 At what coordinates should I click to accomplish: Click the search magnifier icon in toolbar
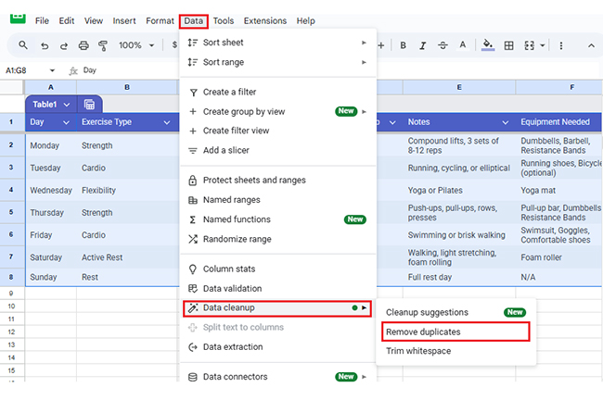coord(23,45)
